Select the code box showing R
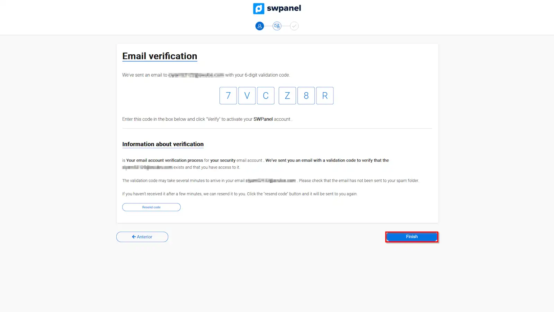The height and width of the screenshot is (312, 554). [325, 96]
